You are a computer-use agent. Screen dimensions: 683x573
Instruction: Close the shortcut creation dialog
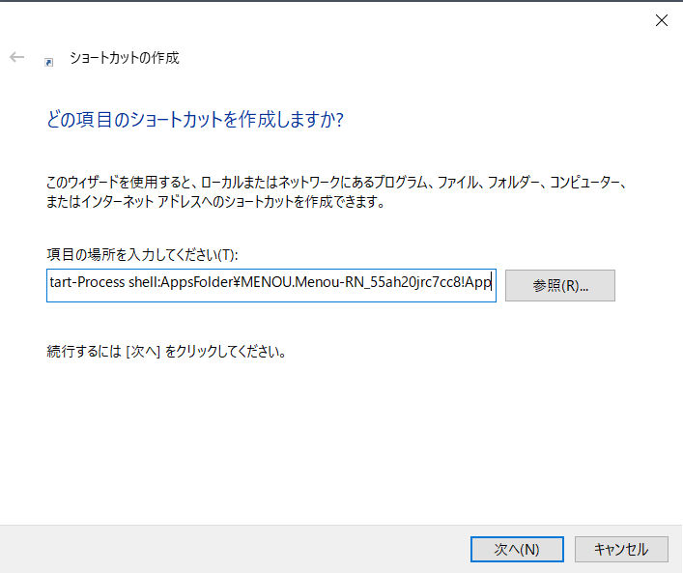click(661, 20)
